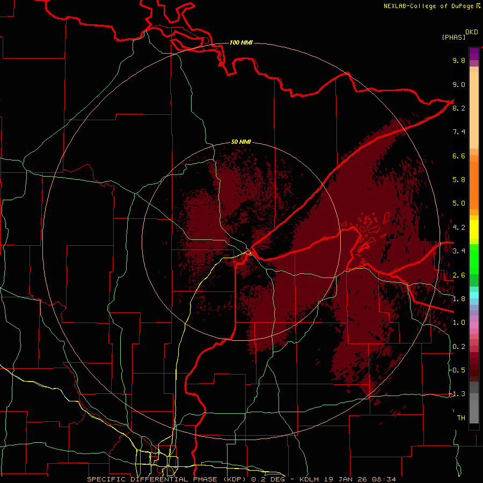Screen dimensions: 483x483
Task: Click the -1.3 legend value
Action: point(457,394)
